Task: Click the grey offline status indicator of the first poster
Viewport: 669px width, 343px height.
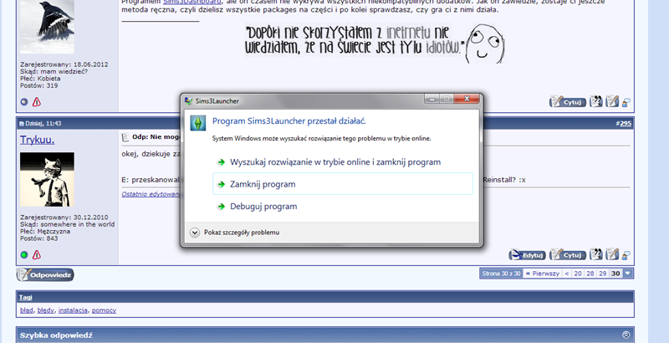Action: pos(24,101)
